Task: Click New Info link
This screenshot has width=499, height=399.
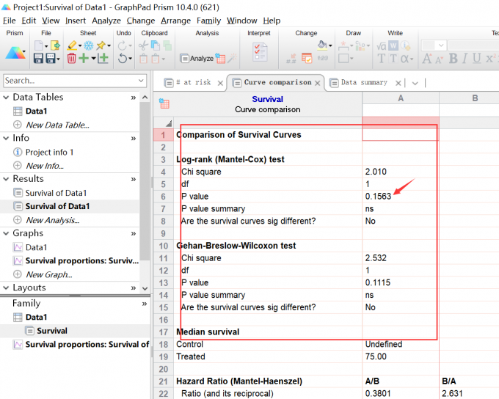Action: click(45, 166)
